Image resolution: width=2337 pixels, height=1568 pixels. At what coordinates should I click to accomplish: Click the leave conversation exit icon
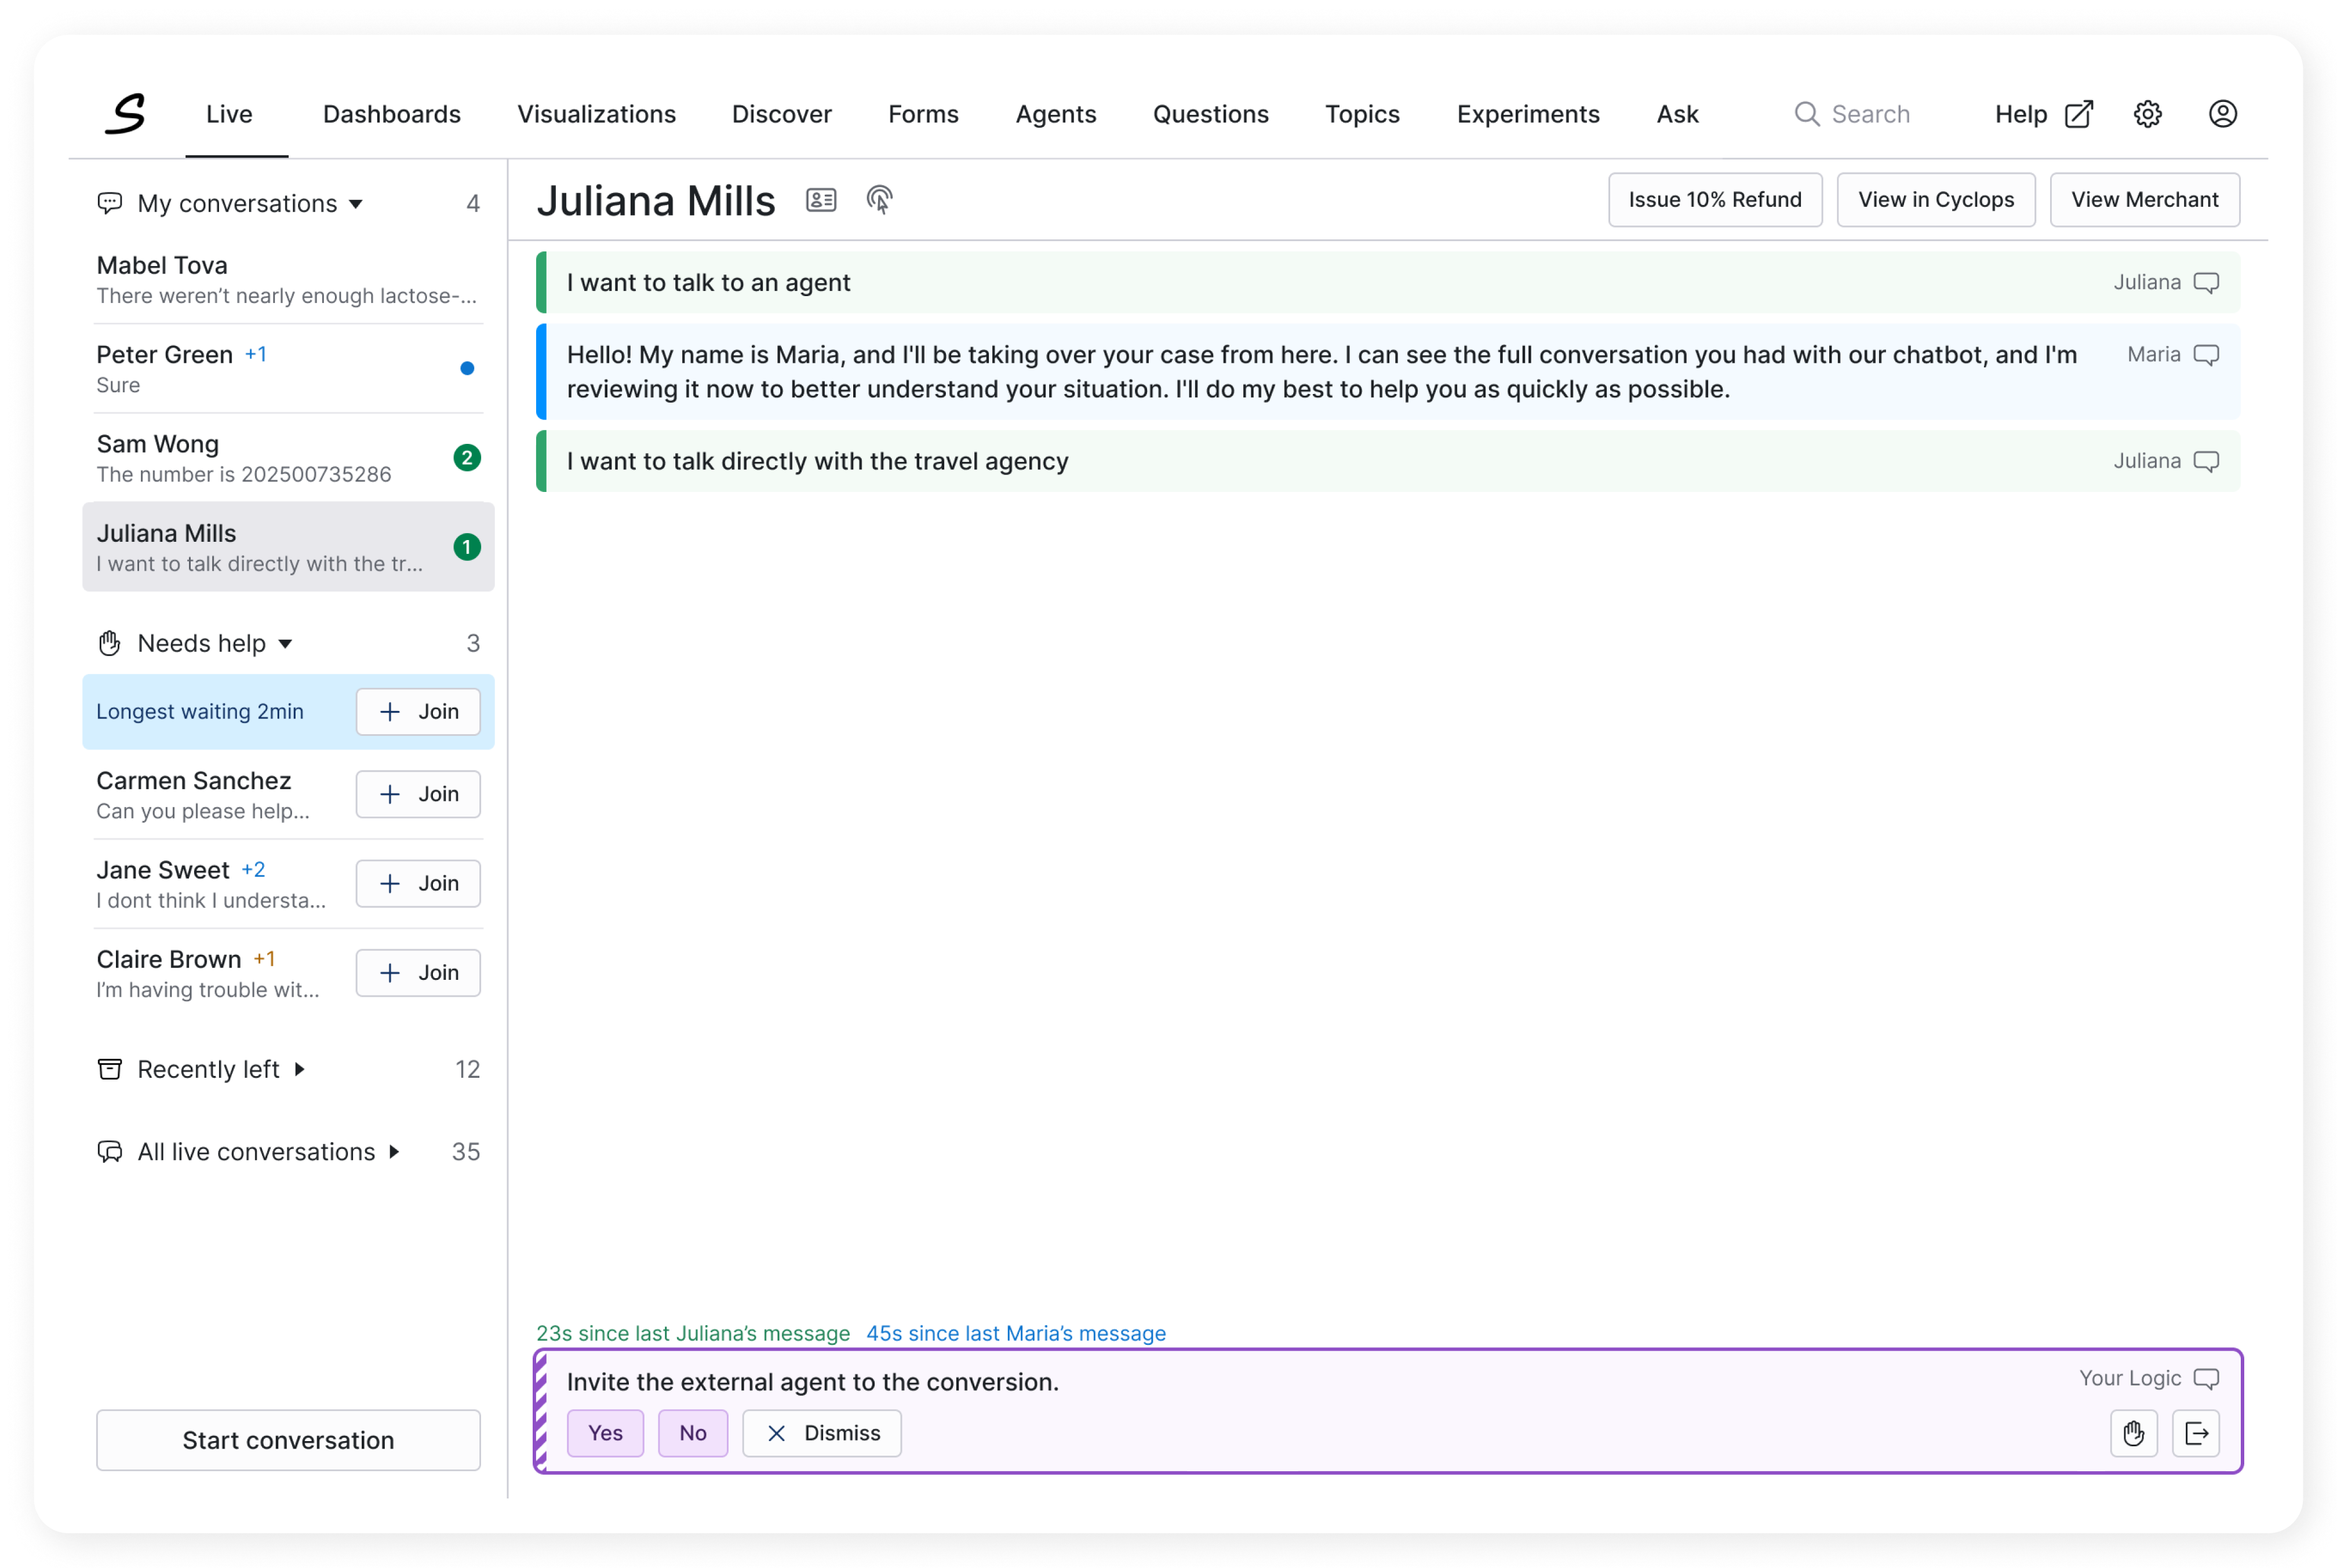2196,1433
